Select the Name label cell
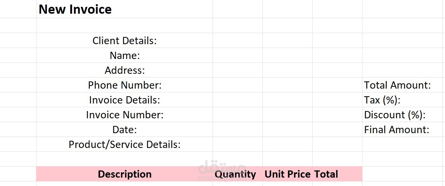Image resolution: width=445 pixels, height=186 pixels. (x=125, y=55)
